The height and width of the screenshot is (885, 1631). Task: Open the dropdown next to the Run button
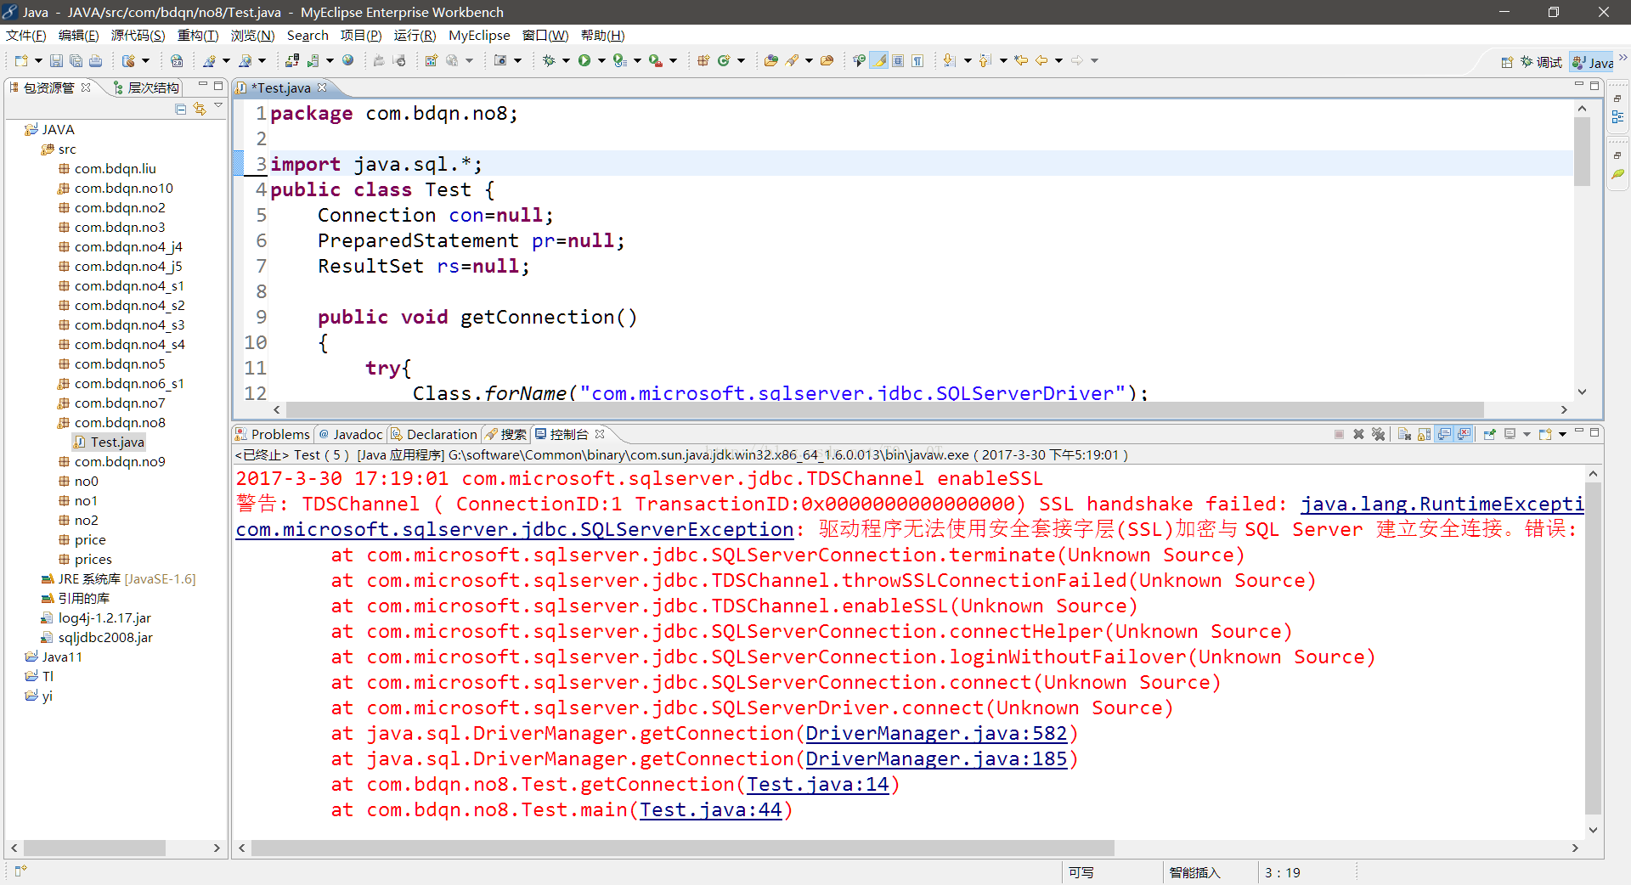click(x=601, y=60)
